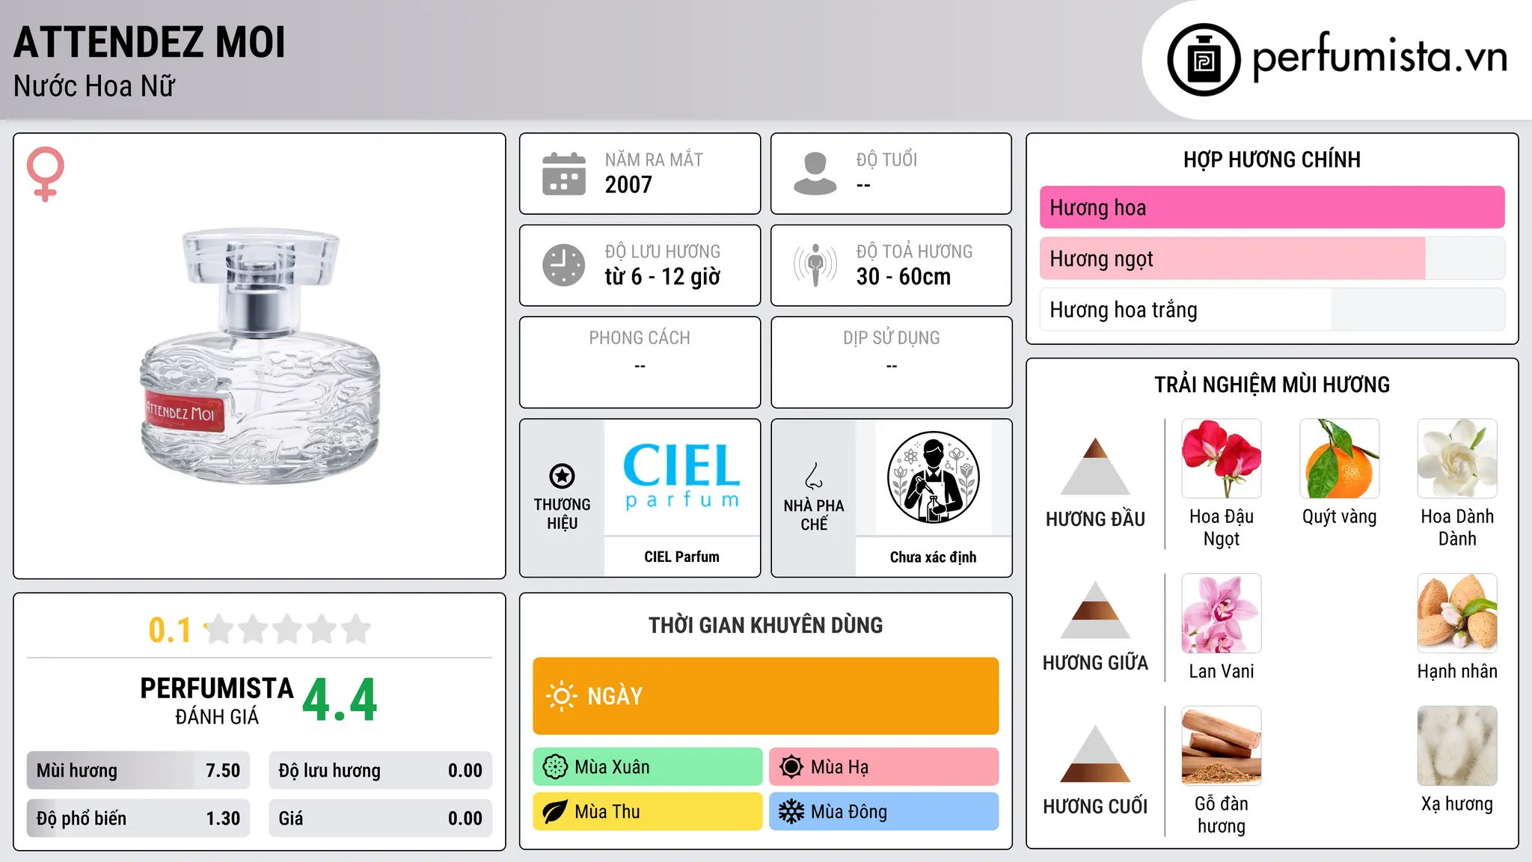The image size is (1532, 862).
Task: Select the Gỗ đàn hương note image
Action: coord(1222,746)
